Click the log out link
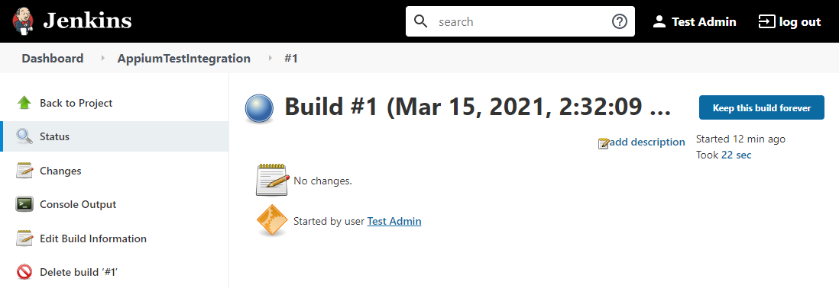 [790, 22]
